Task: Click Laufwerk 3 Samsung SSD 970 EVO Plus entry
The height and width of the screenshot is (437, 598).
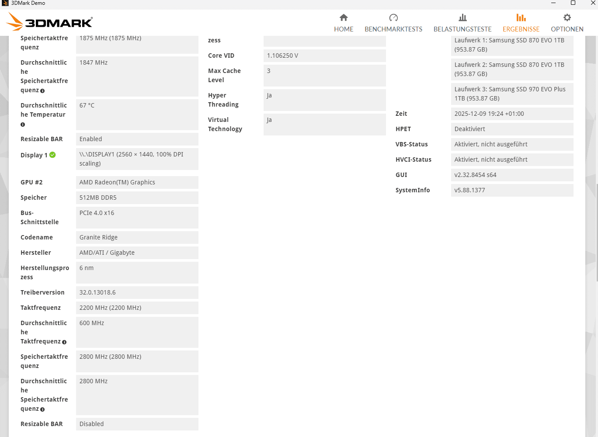Action: tap(512, 94)
